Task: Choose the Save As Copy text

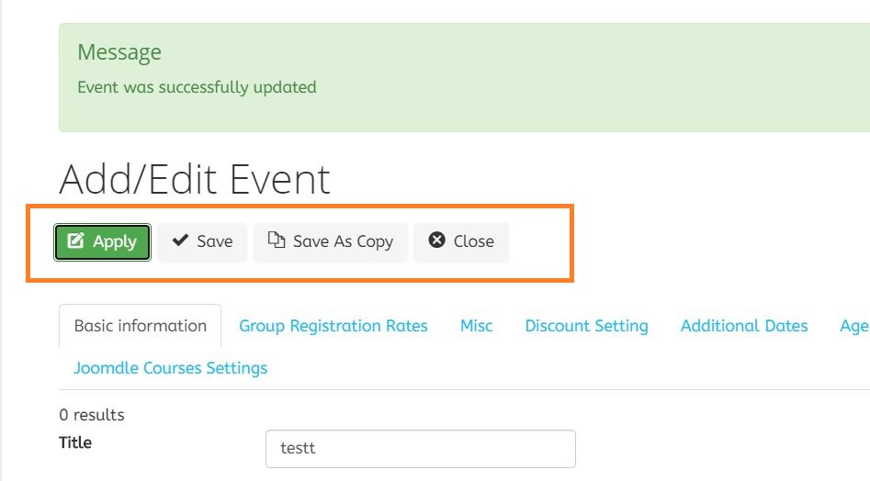Action: tap(343, 241)
